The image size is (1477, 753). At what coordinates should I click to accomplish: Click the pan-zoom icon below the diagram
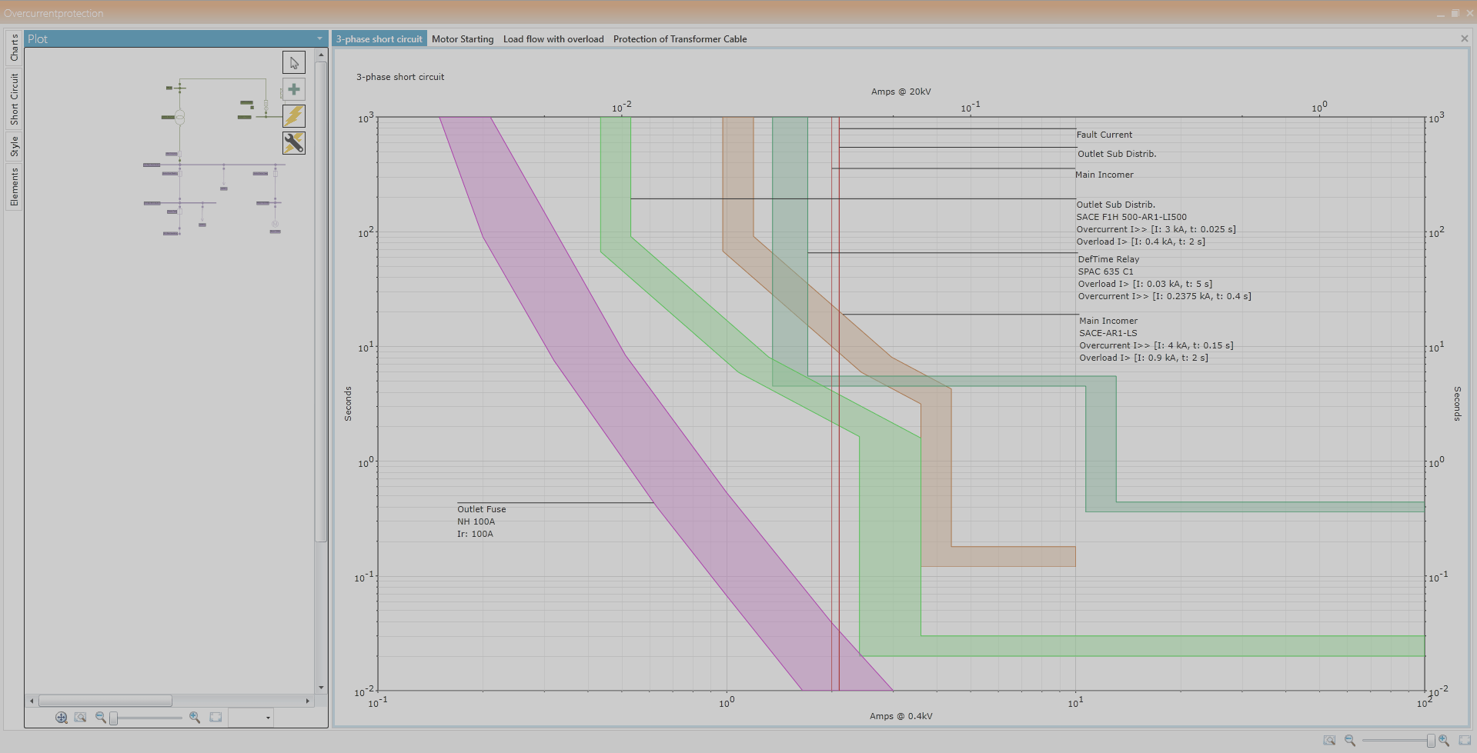click(x=62, y=718)
